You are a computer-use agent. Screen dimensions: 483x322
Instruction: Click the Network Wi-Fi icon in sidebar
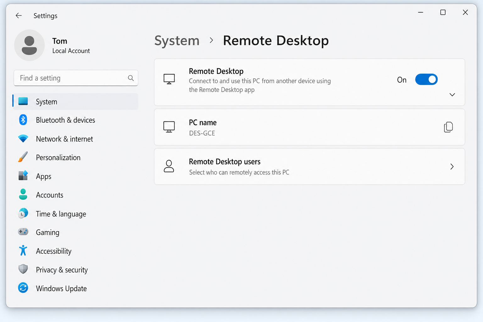(x=23, y=138)
